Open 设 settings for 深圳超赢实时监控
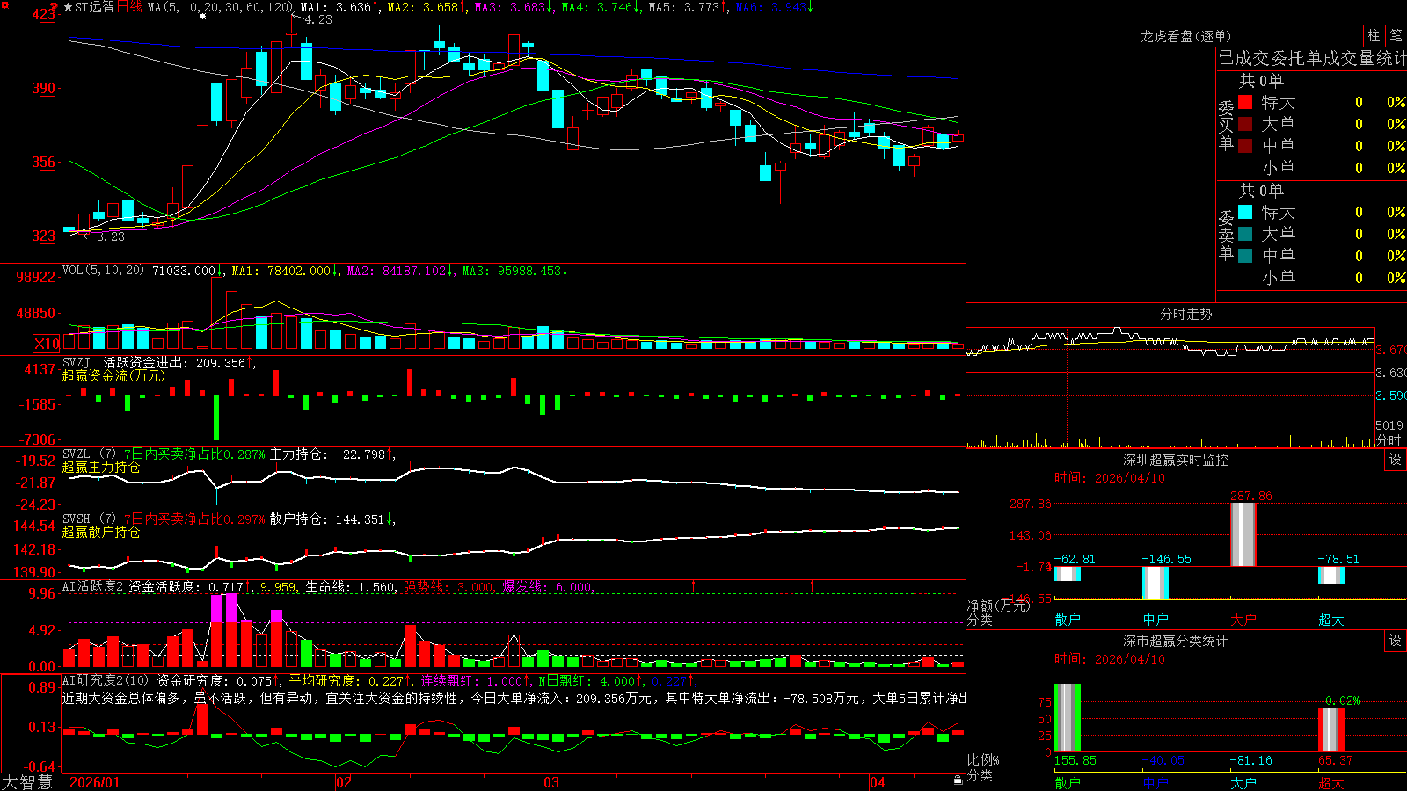Screen dimensions: 1407x791 tap(1396, 460)
